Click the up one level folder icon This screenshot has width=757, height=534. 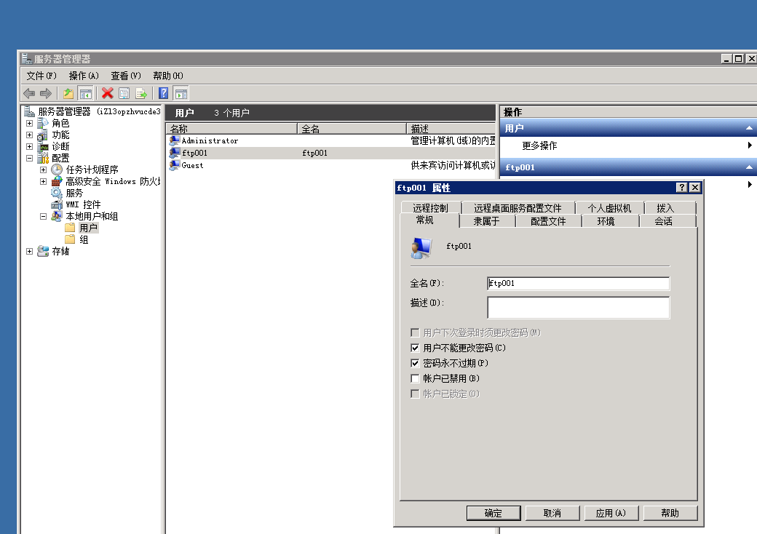pyautogui.click(x=68, y=93)
